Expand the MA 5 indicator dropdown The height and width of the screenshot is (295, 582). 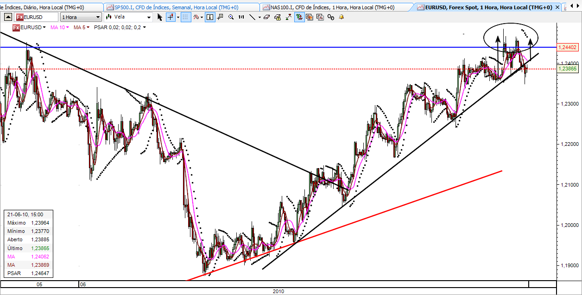coord(88,27)
